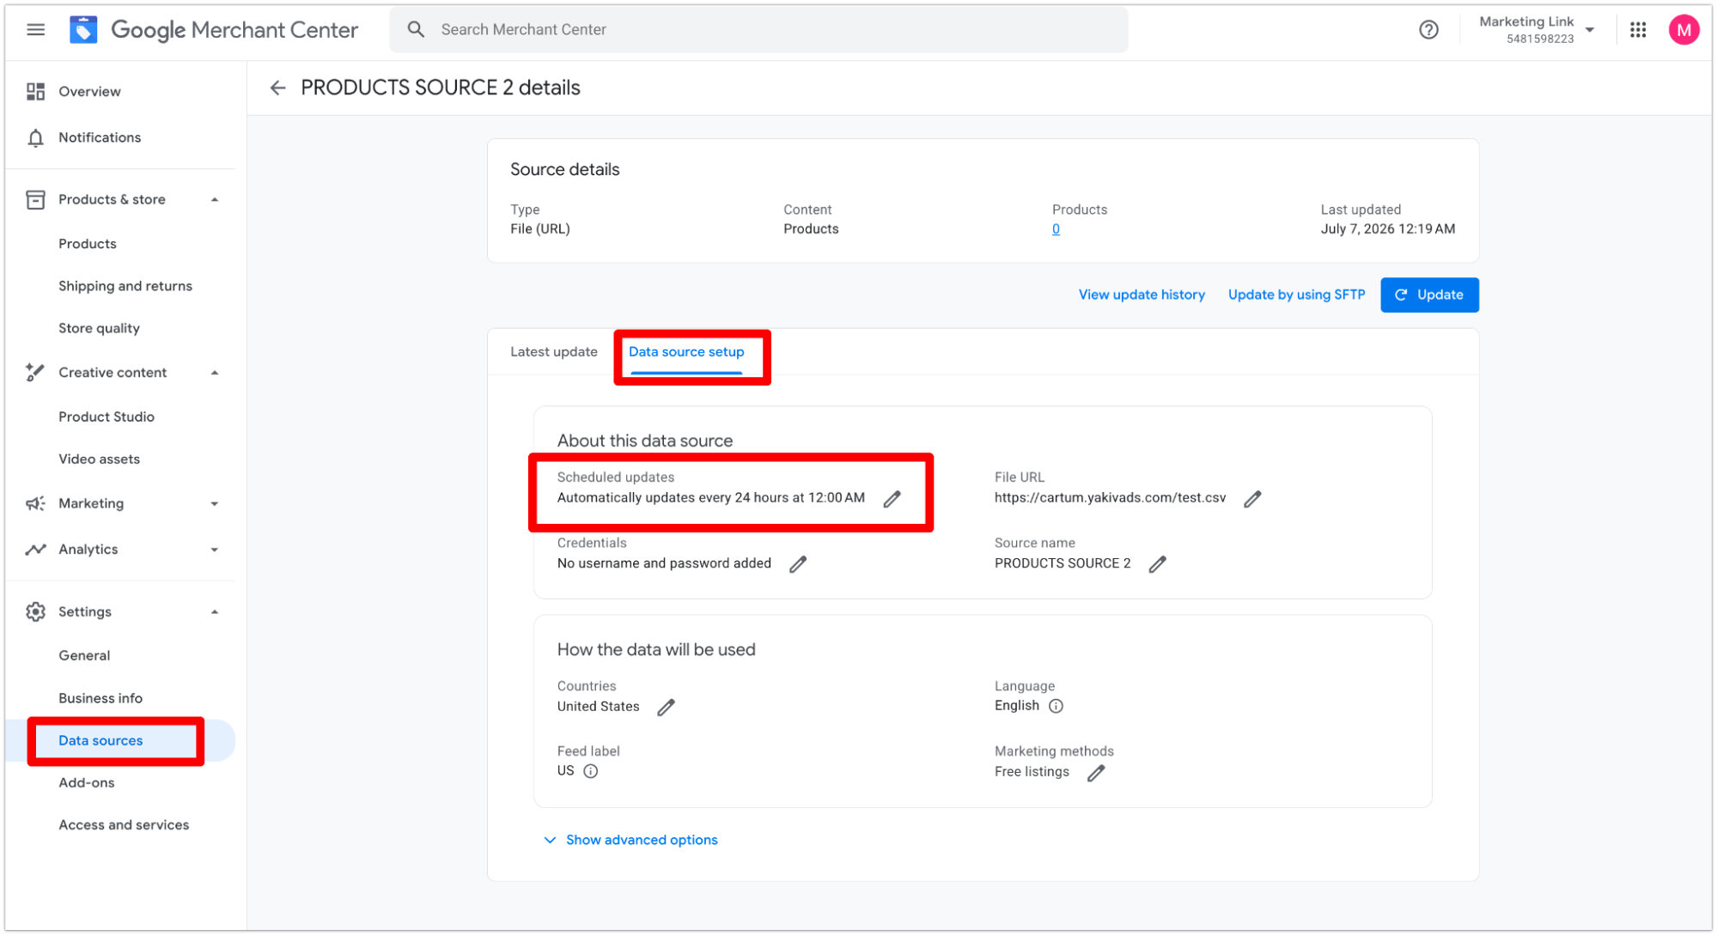Open Data sources

100,740
